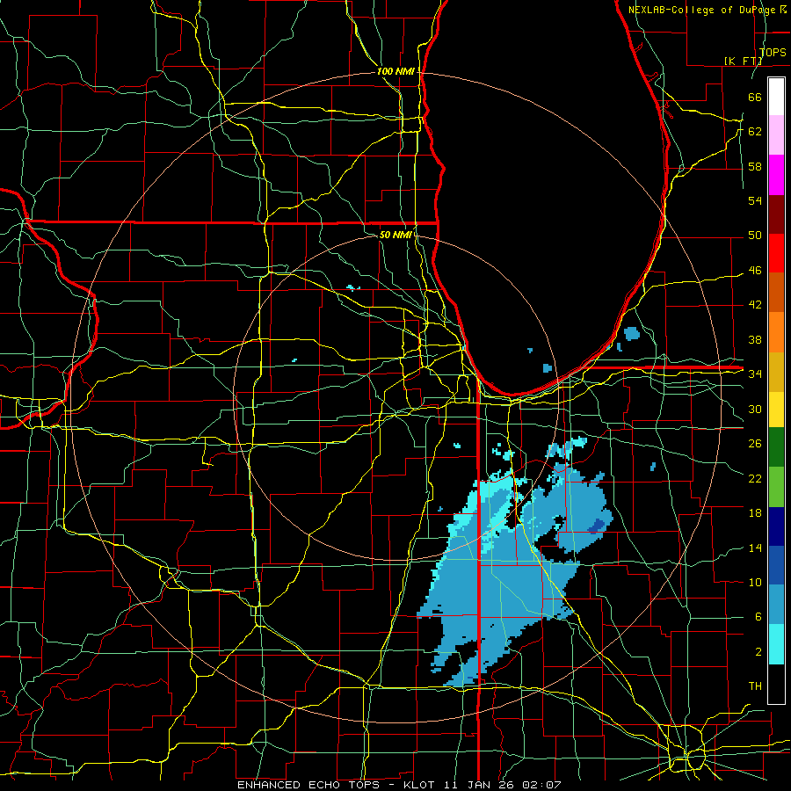Click the [K FT] units label

point(743,61)
